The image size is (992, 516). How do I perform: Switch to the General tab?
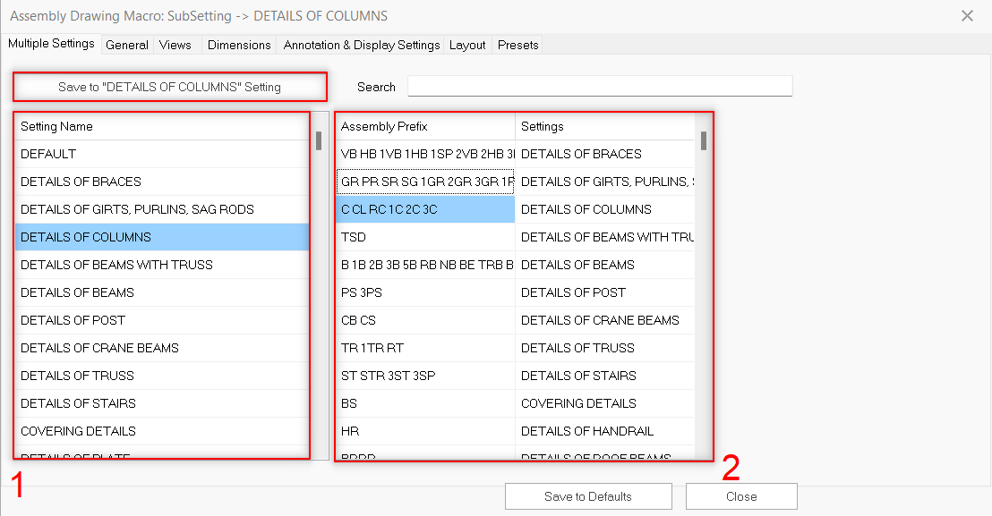click(126, 45)
